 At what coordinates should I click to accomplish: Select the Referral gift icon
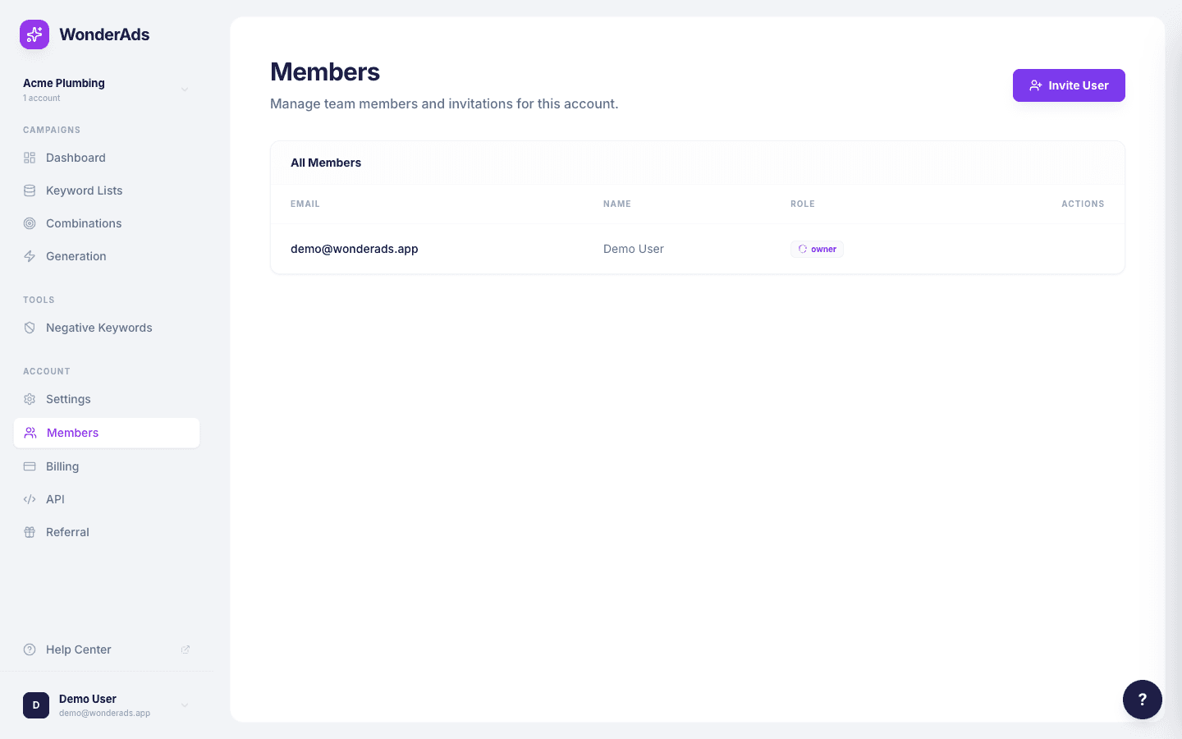[30, 532]
